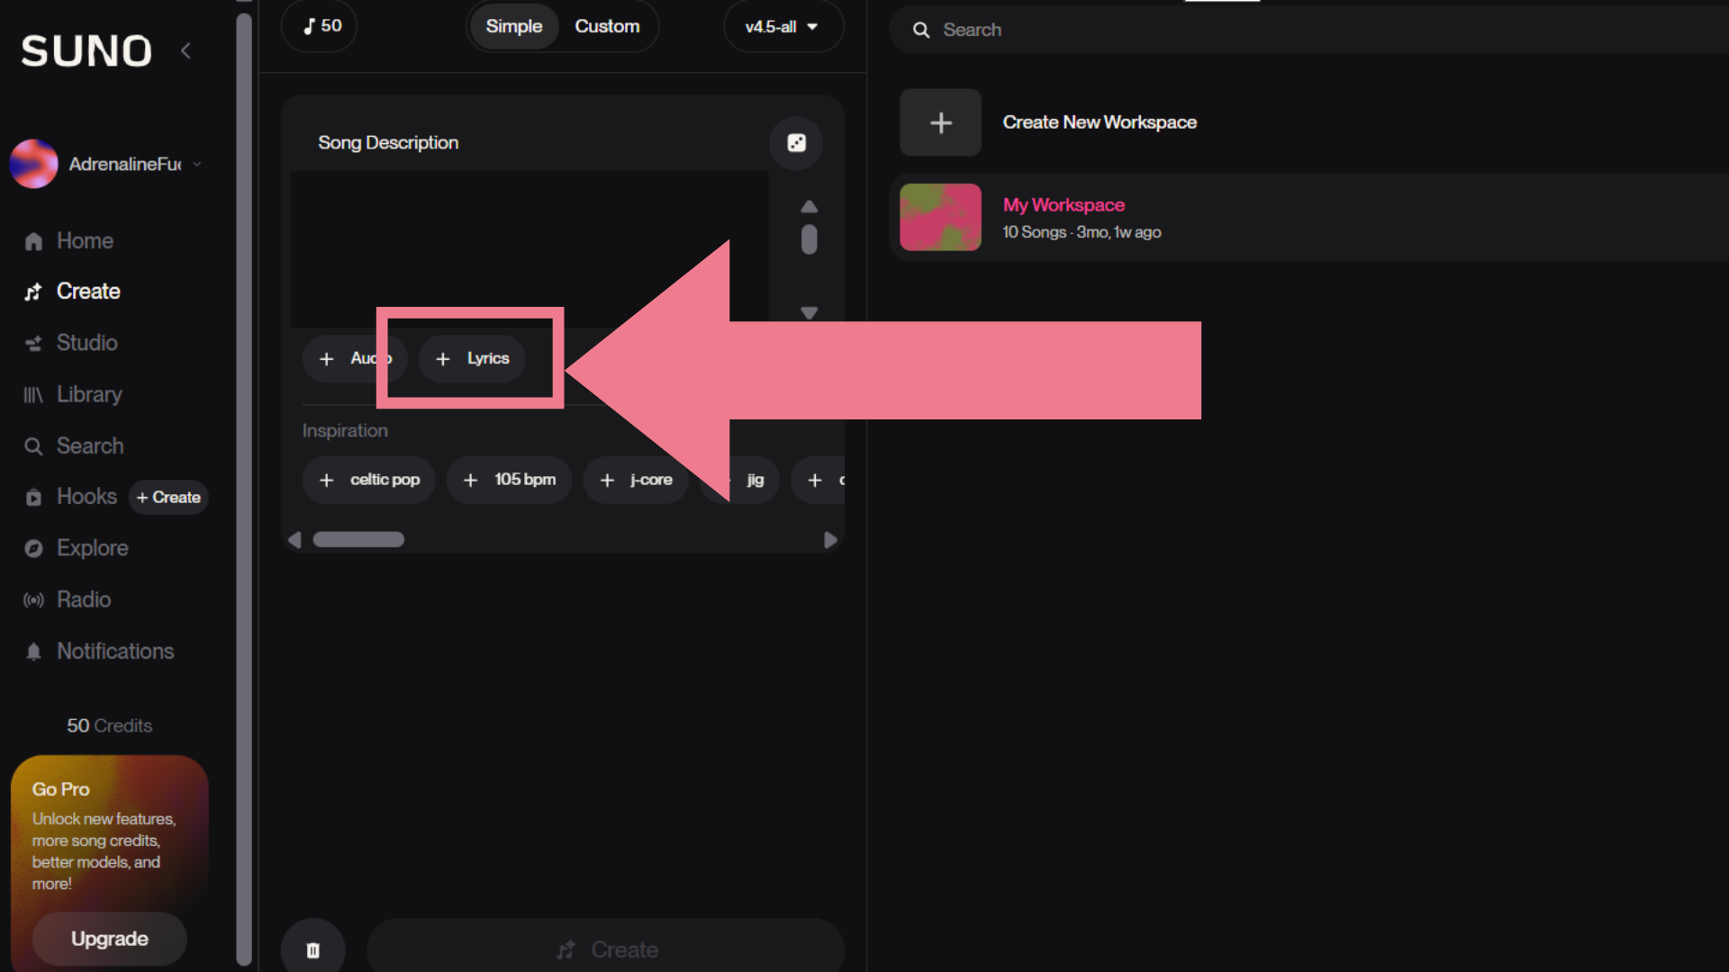Open Radio from sidebar
The image size is (1729, 972).
(83, 599)
